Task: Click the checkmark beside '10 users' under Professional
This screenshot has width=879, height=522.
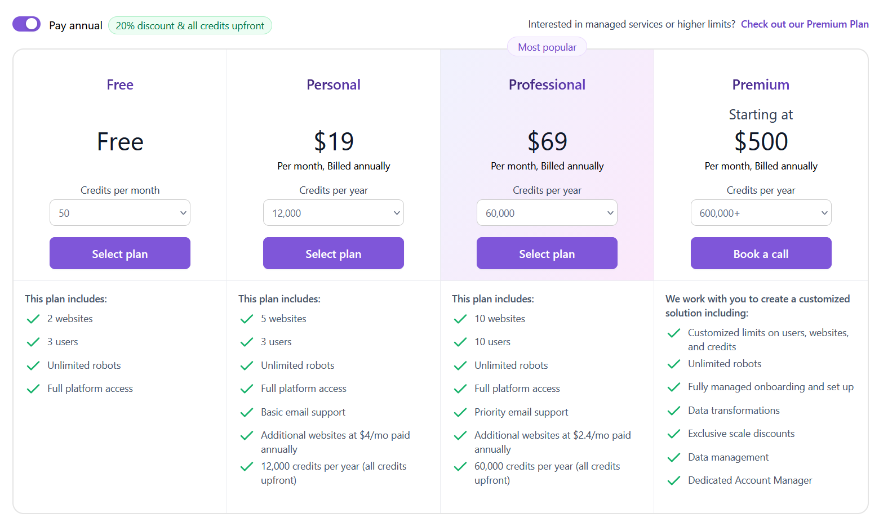Action: pyautogui.click(x=460, y=342)
